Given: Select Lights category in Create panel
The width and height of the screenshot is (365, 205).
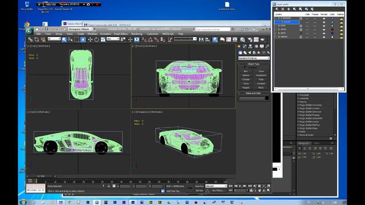Looking at the screenshot, I should click(x=250, y=53).
